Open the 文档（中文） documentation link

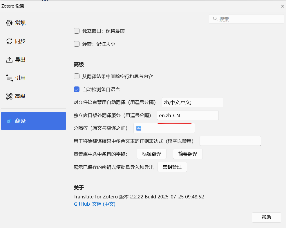103,204
